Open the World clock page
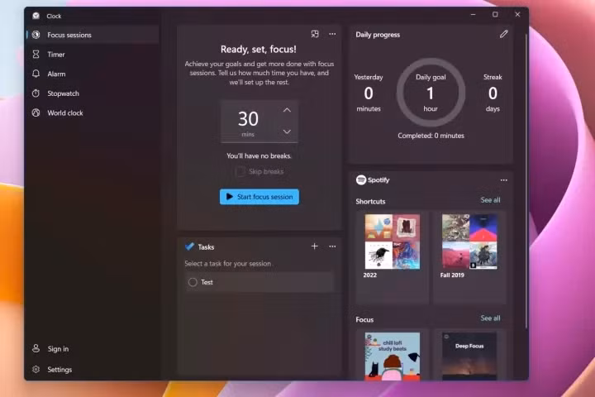Image resolution: width=595 pixels, height=397 pixels. [x=93, y=112]
